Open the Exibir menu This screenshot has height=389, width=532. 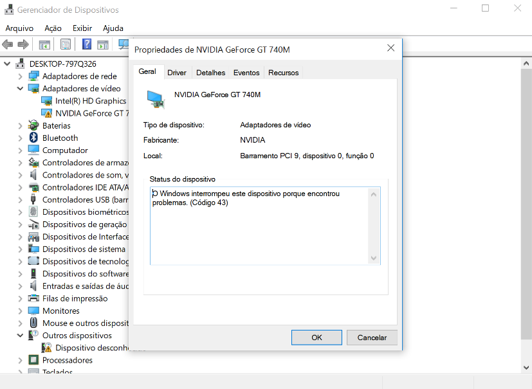click(82, 28)
